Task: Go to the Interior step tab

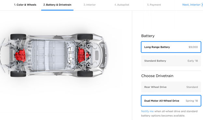Action: [x=89, y=5]
